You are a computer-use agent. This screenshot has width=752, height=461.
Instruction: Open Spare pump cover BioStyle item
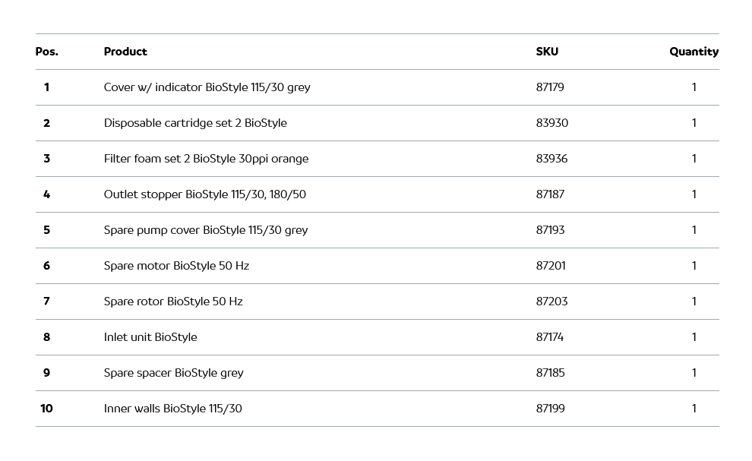[x=205, y=230]
